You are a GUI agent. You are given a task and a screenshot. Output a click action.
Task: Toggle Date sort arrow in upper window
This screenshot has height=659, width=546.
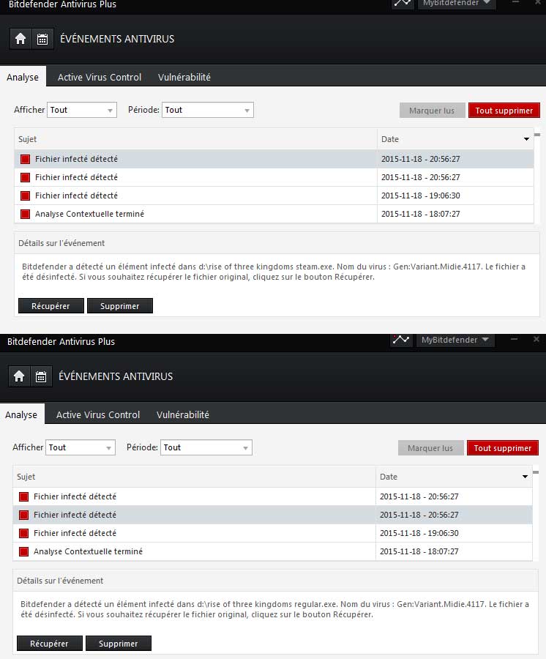526,139
